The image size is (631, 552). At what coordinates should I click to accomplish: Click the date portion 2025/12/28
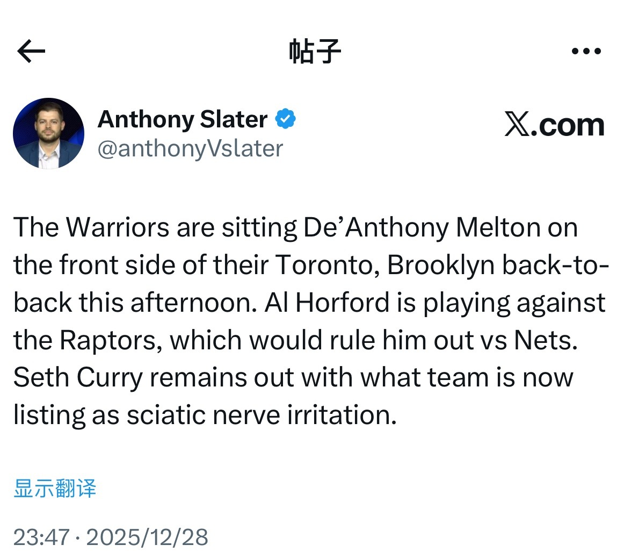149,536
